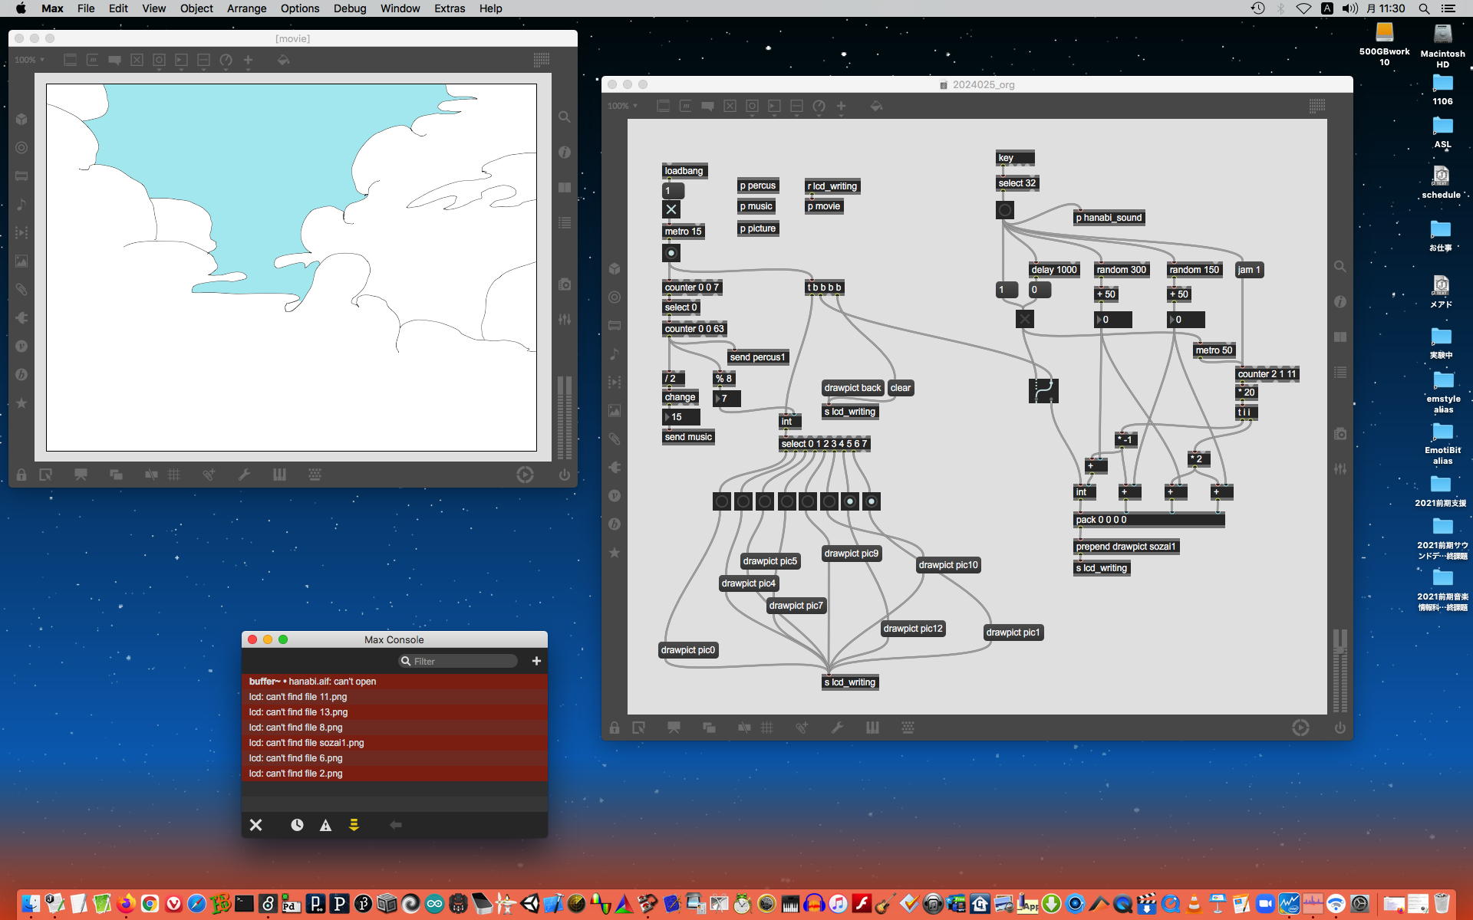Open the Arrange menu

pos(246,8)
